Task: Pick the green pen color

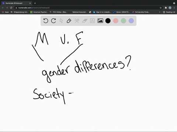Action: [124, 21]
